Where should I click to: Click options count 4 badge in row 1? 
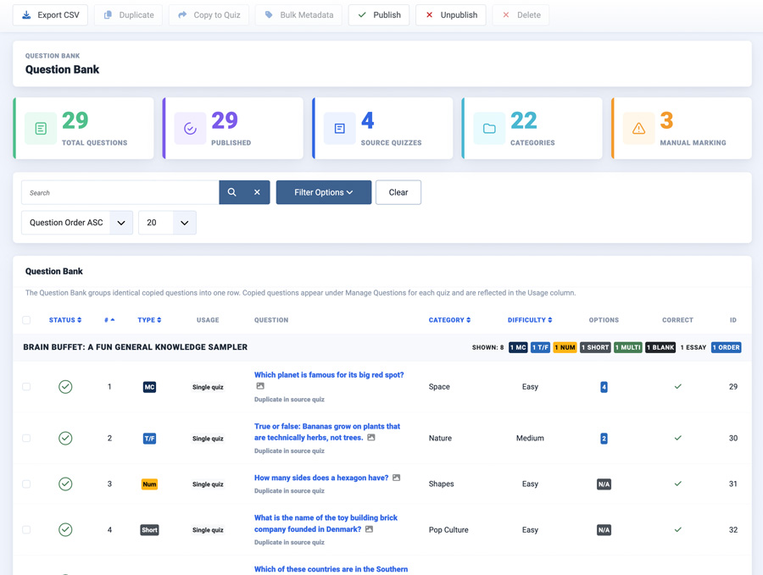[604, 387]
